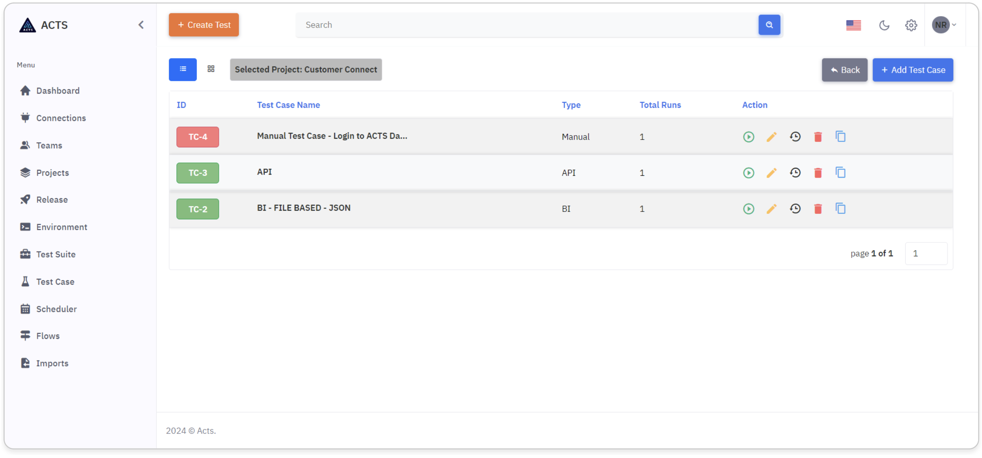Click the green TC-3 ID badge

click(198, 173)
